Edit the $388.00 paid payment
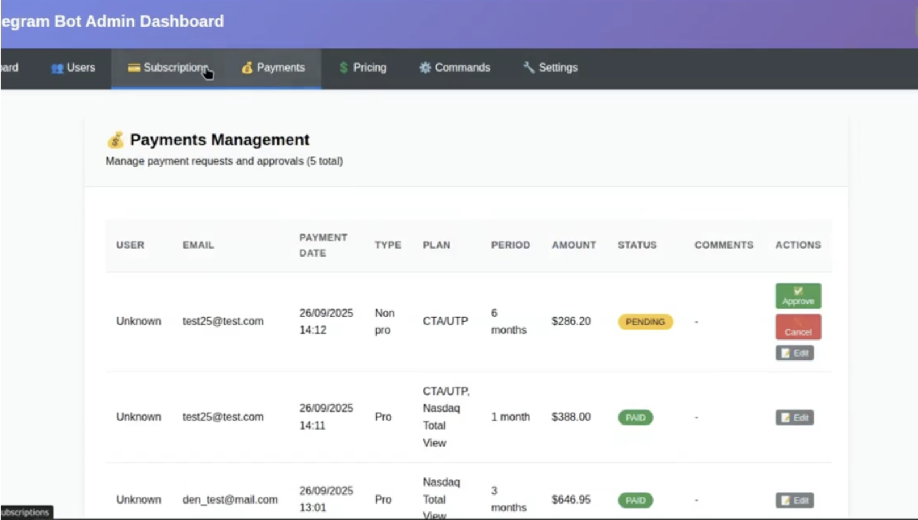This screenshot has width=918, height=520. pyautogui.click(x=794, y=418)
